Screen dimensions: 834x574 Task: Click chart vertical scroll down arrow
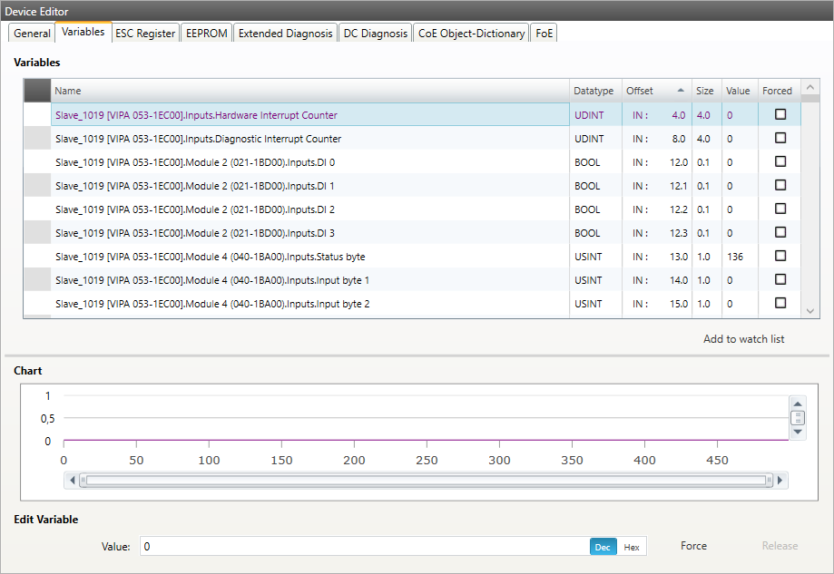798,432
